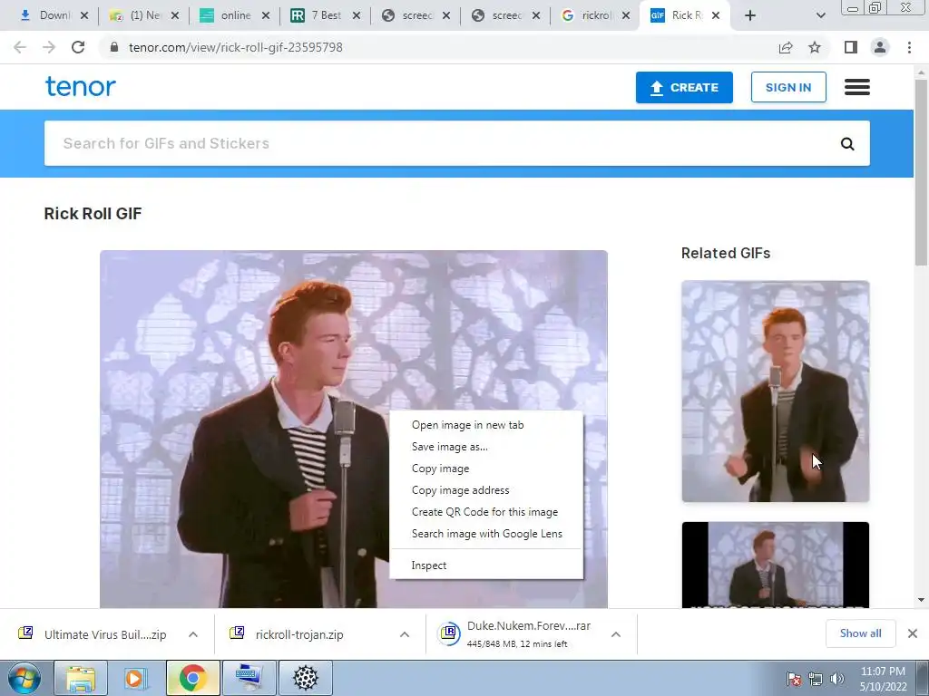929x696 pixels.
Task: Click the browser back arrow
Action: click(20, 47)
